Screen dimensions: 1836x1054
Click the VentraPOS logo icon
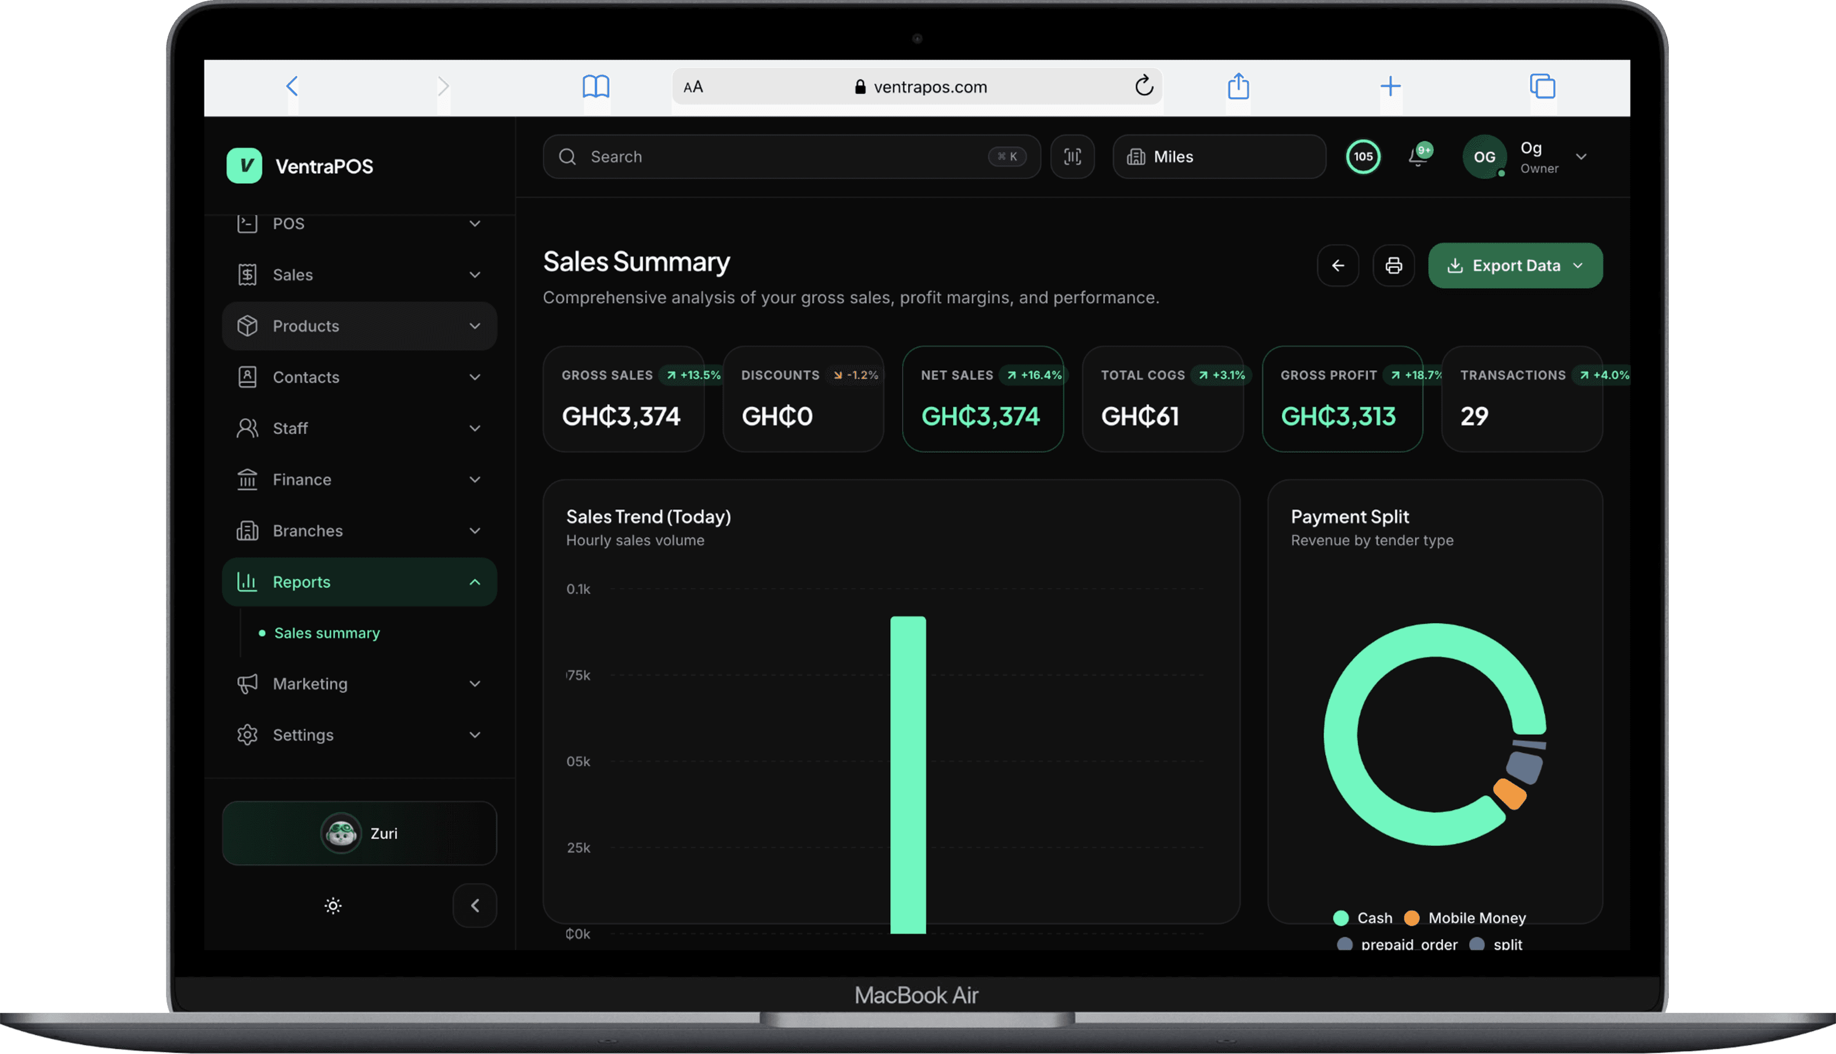244,166
